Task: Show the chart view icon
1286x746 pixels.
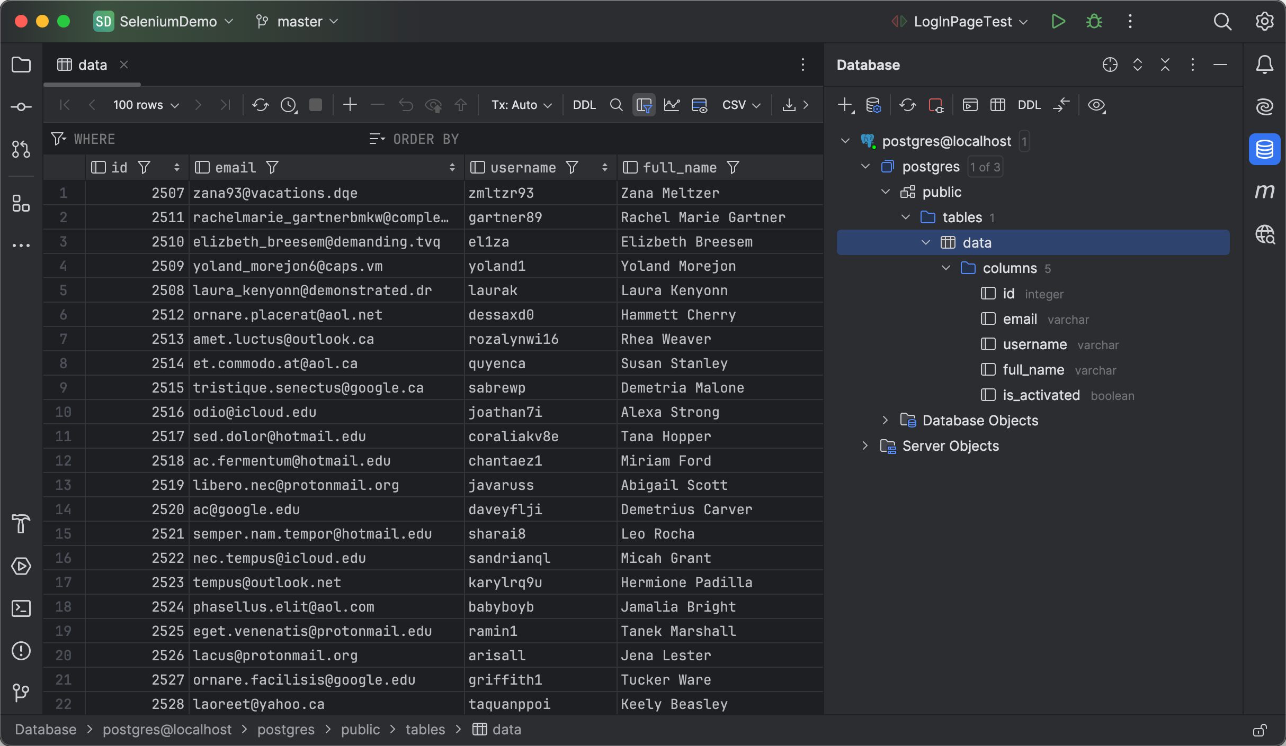Action: (672, 105)
